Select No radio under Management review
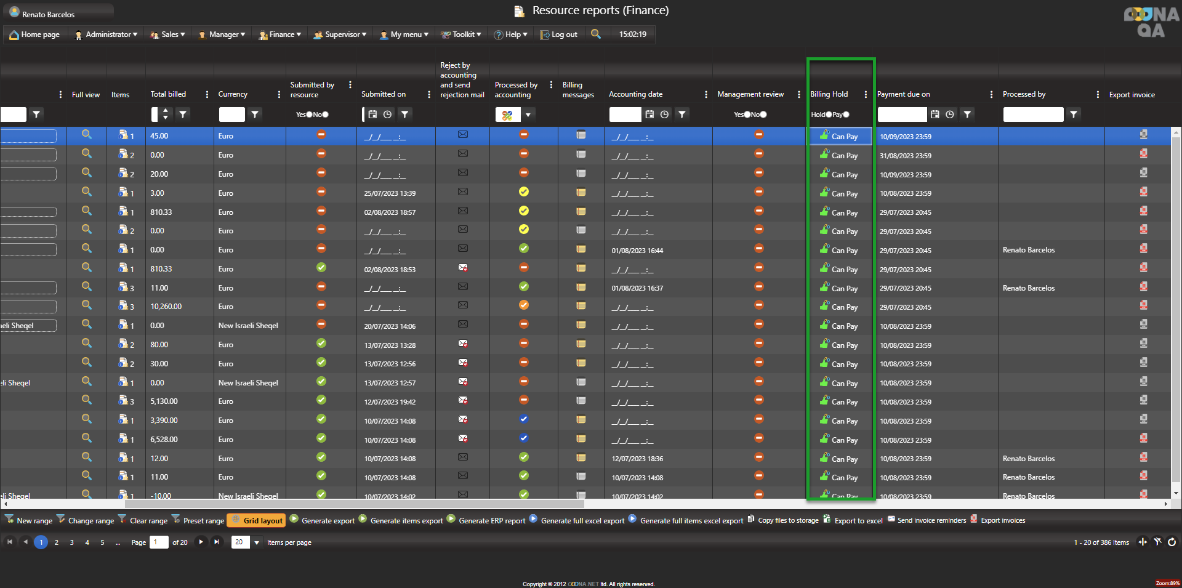1182x588 pixels. tap(763, 115)
